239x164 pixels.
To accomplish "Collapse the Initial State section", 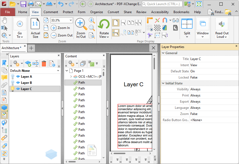I will pos(163,83).
